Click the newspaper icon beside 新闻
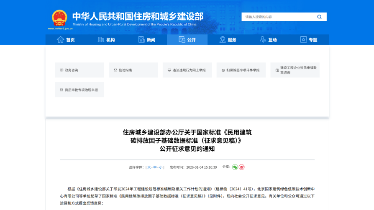The image size is (374, 210). [141, 40]
